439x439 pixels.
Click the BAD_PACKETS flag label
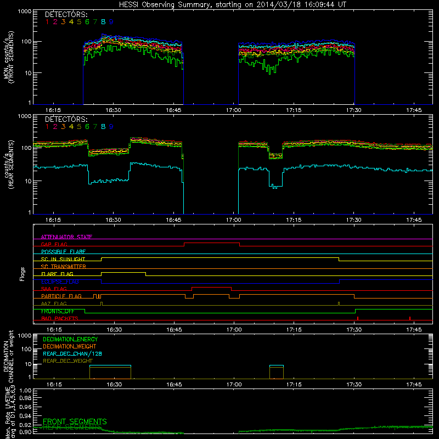point(60,318)
